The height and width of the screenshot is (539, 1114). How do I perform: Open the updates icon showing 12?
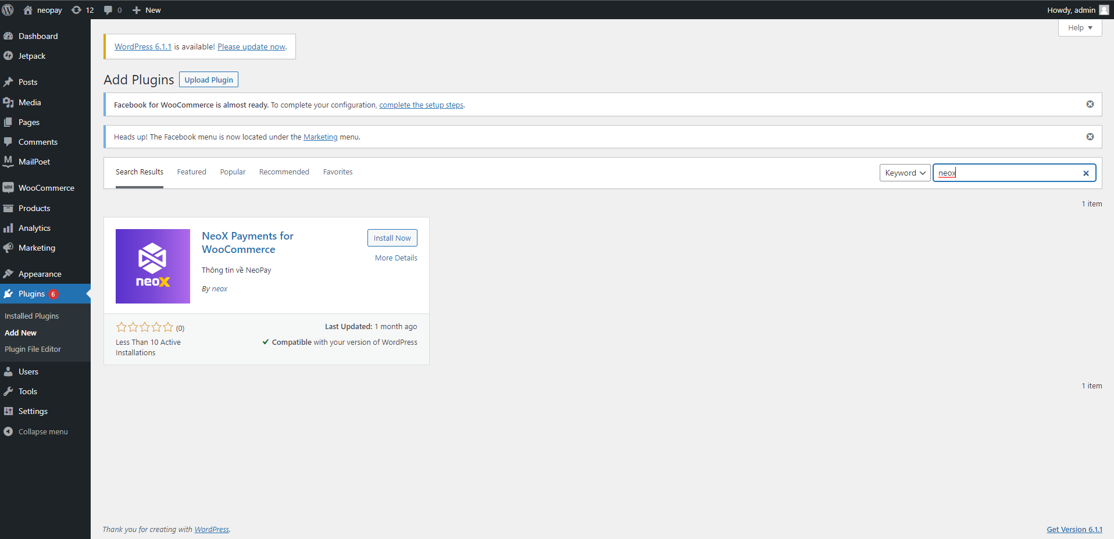pos(76,10)
